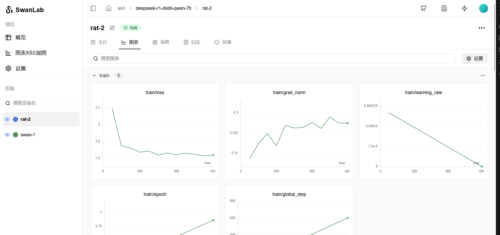The width and height of the screenshot is (500, 235).
Task: Switch to the 日志 tab
Action: (192, 42)
